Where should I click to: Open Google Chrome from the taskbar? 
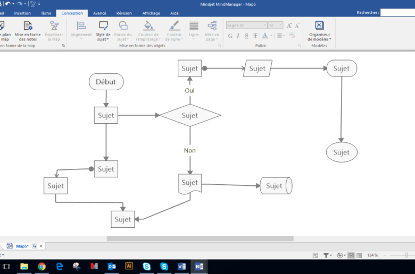pos(41,266)
